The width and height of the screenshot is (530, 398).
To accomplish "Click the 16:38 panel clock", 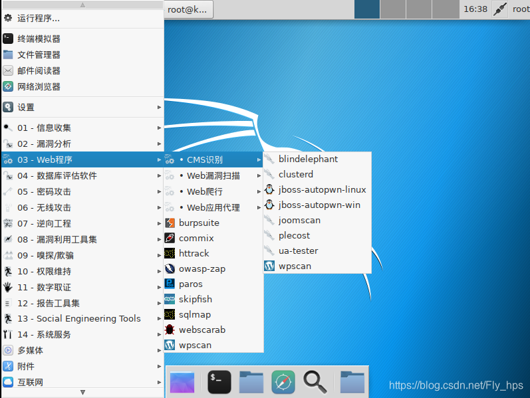I will point(475,9).
